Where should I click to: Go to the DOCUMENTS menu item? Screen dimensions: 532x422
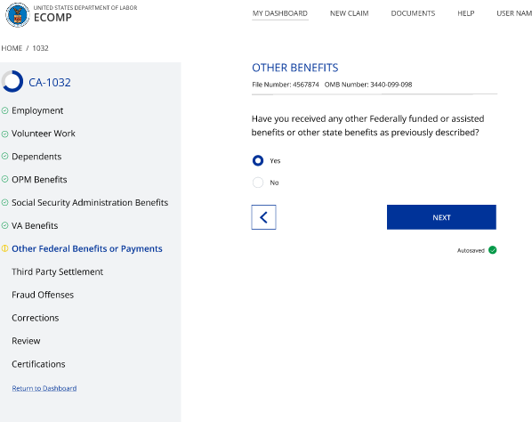pos(413,13)
